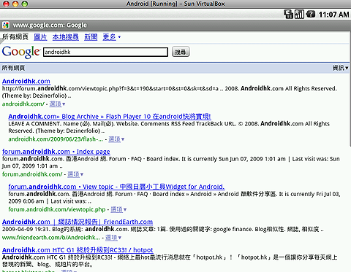Click the www.google.com: Google page title
The width and height of the screenshot is (351, 272).
(50, 26)
